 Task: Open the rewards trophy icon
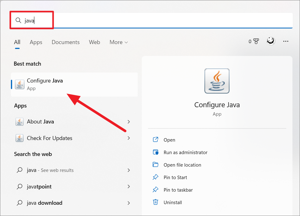pyautogui.click(x=256, y=41)
